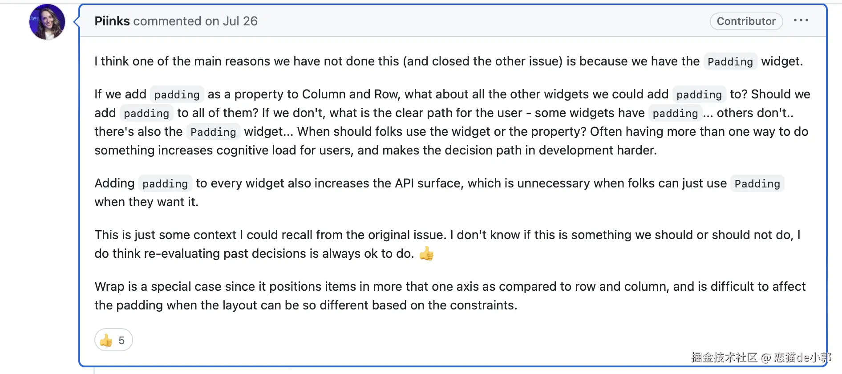Viewport: 842px width, 374px height.
Task: Click 'padding' code tag after 'some widgets have'
Action: 675,113
